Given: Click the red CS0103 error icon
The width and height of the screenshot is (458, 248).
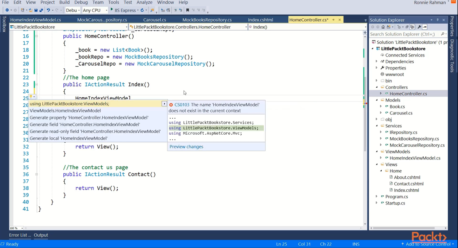Looking at the screenshot, I should (171, 105).
